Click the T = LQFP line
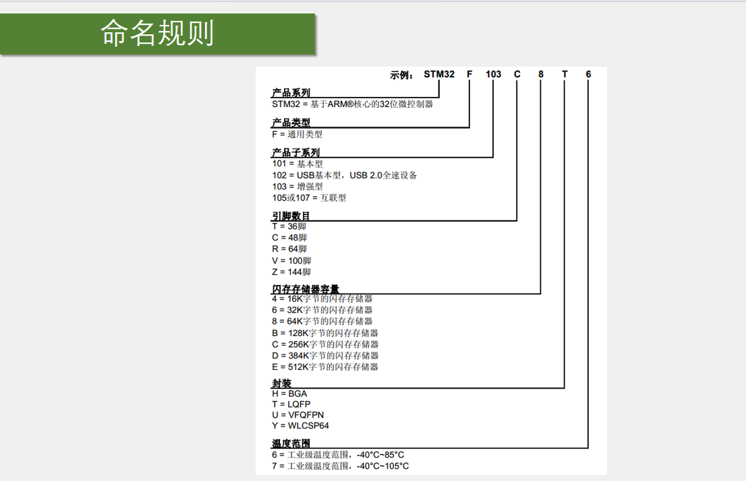 click(291, 404)
